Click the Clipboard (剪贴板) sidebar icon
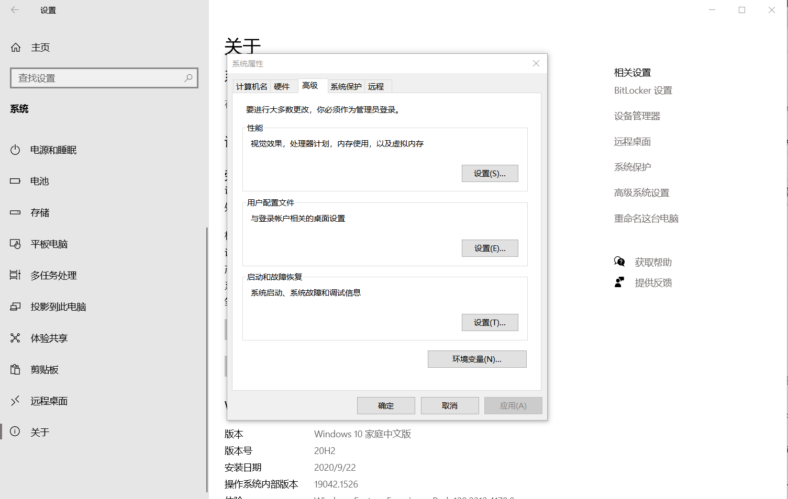788x499 pixels. click(x=15, y=370)
